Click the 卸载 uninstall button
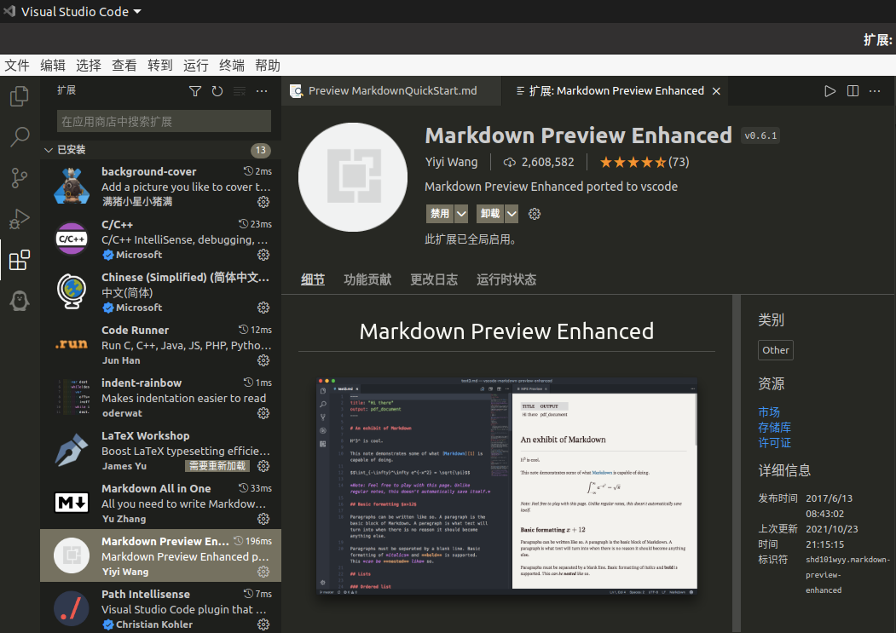This screenshot has height=633, width=896. tap(490, 214)
